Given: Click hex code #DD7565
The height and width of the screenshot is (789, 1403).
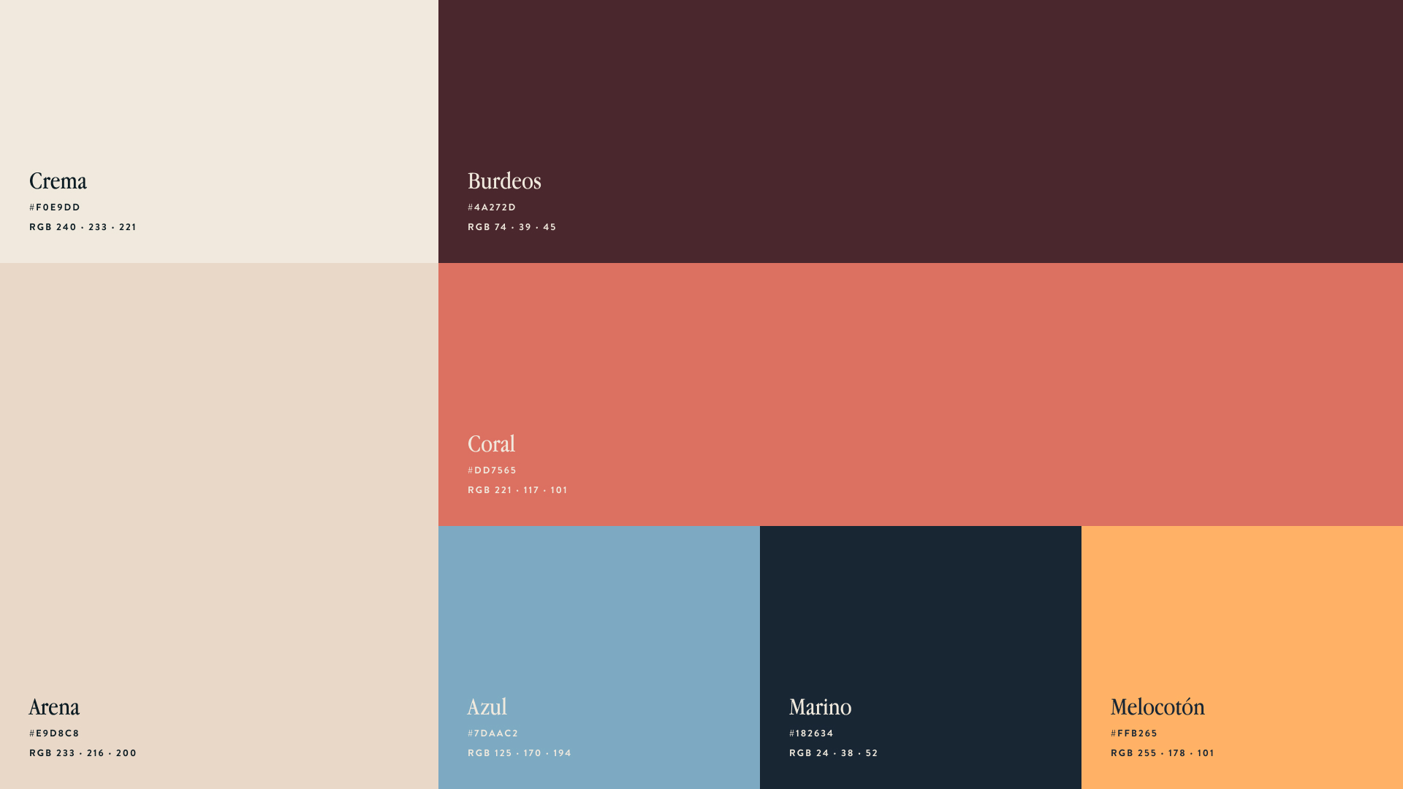Looking at the screenshot, I should (492, 470).
